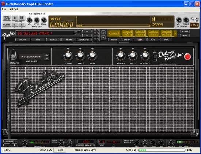Click the file player PITCH knob
The width and height of the screenshot is (201, 154).
click(x=37, y=20)
